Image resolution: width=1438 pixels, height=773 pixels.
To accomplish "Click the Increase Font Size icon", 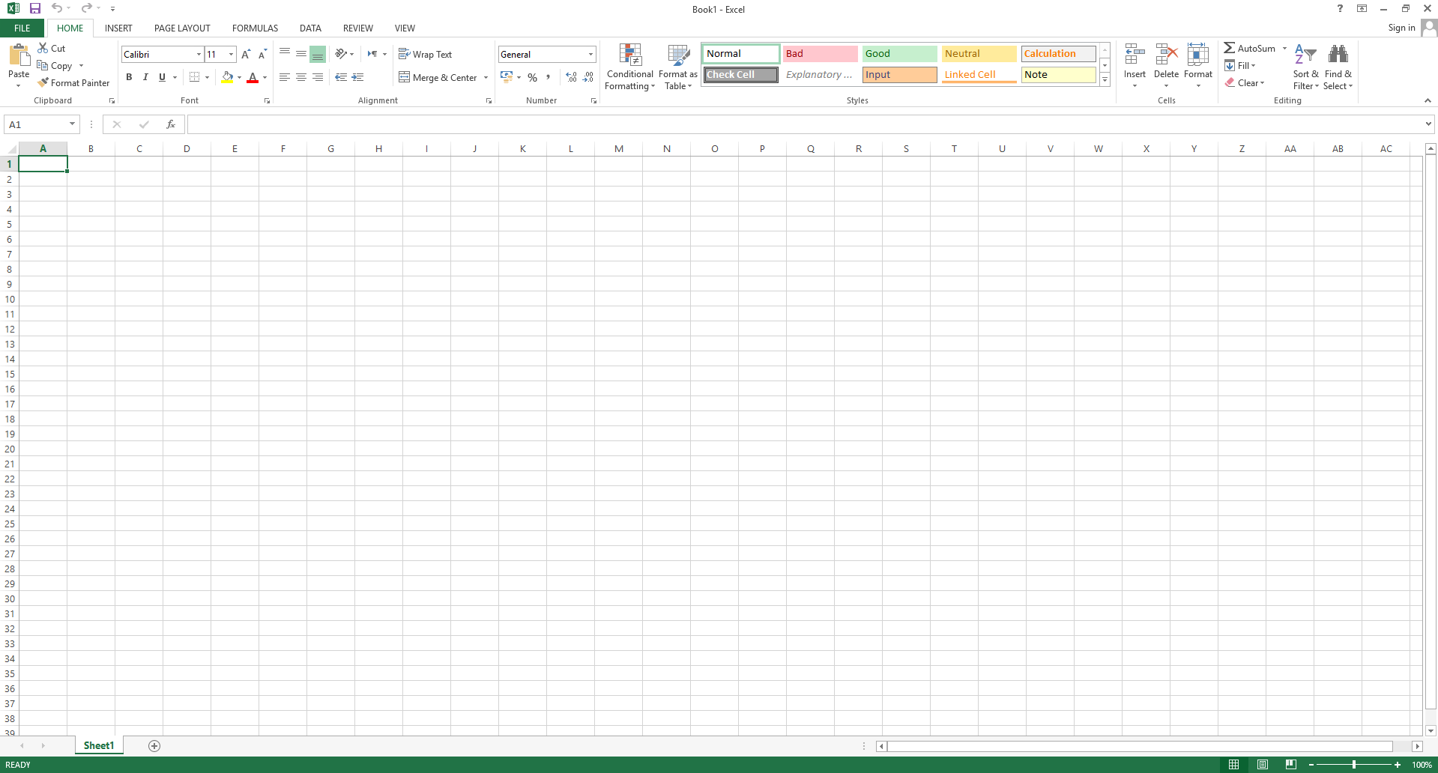I will click(x=245, y=55).
